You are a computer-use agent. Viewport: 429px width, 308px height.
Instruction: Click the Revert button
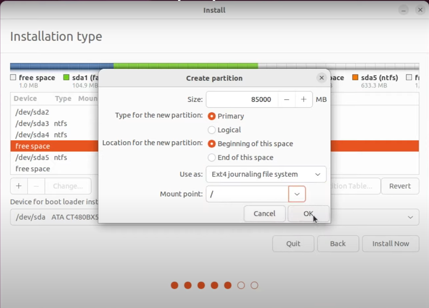click(x=400, y=186)
